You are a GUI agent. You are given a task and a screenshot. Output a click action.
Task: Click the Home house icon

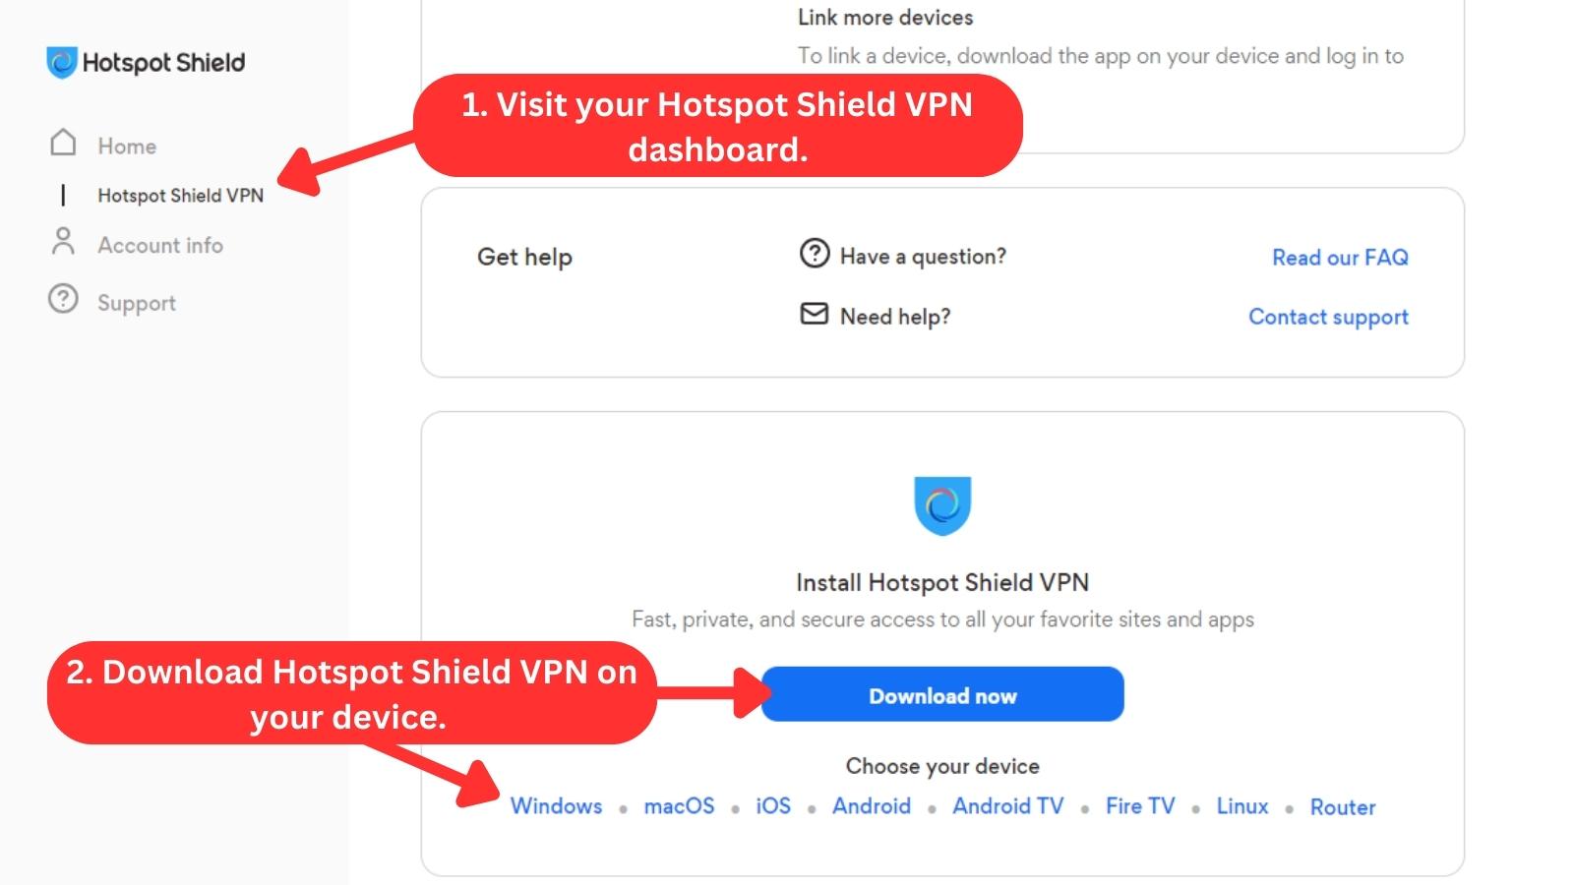pyautogui.click(x=63, y=143)
